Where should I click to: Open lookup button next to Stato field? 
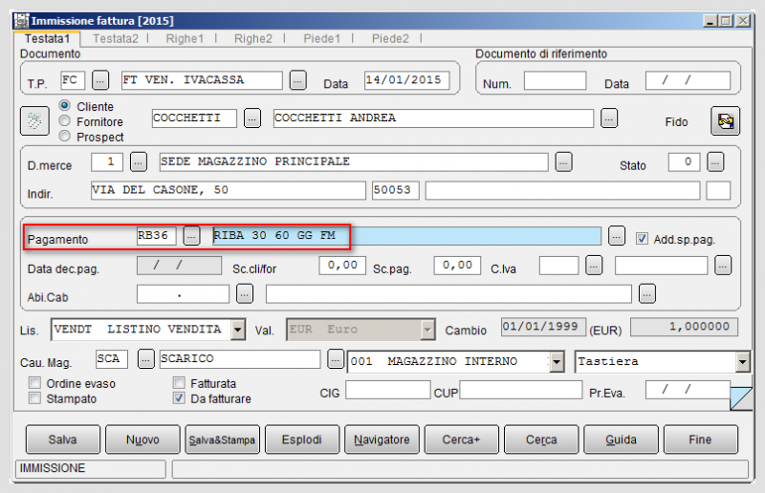pyautogui.click(x=715, y=161)
